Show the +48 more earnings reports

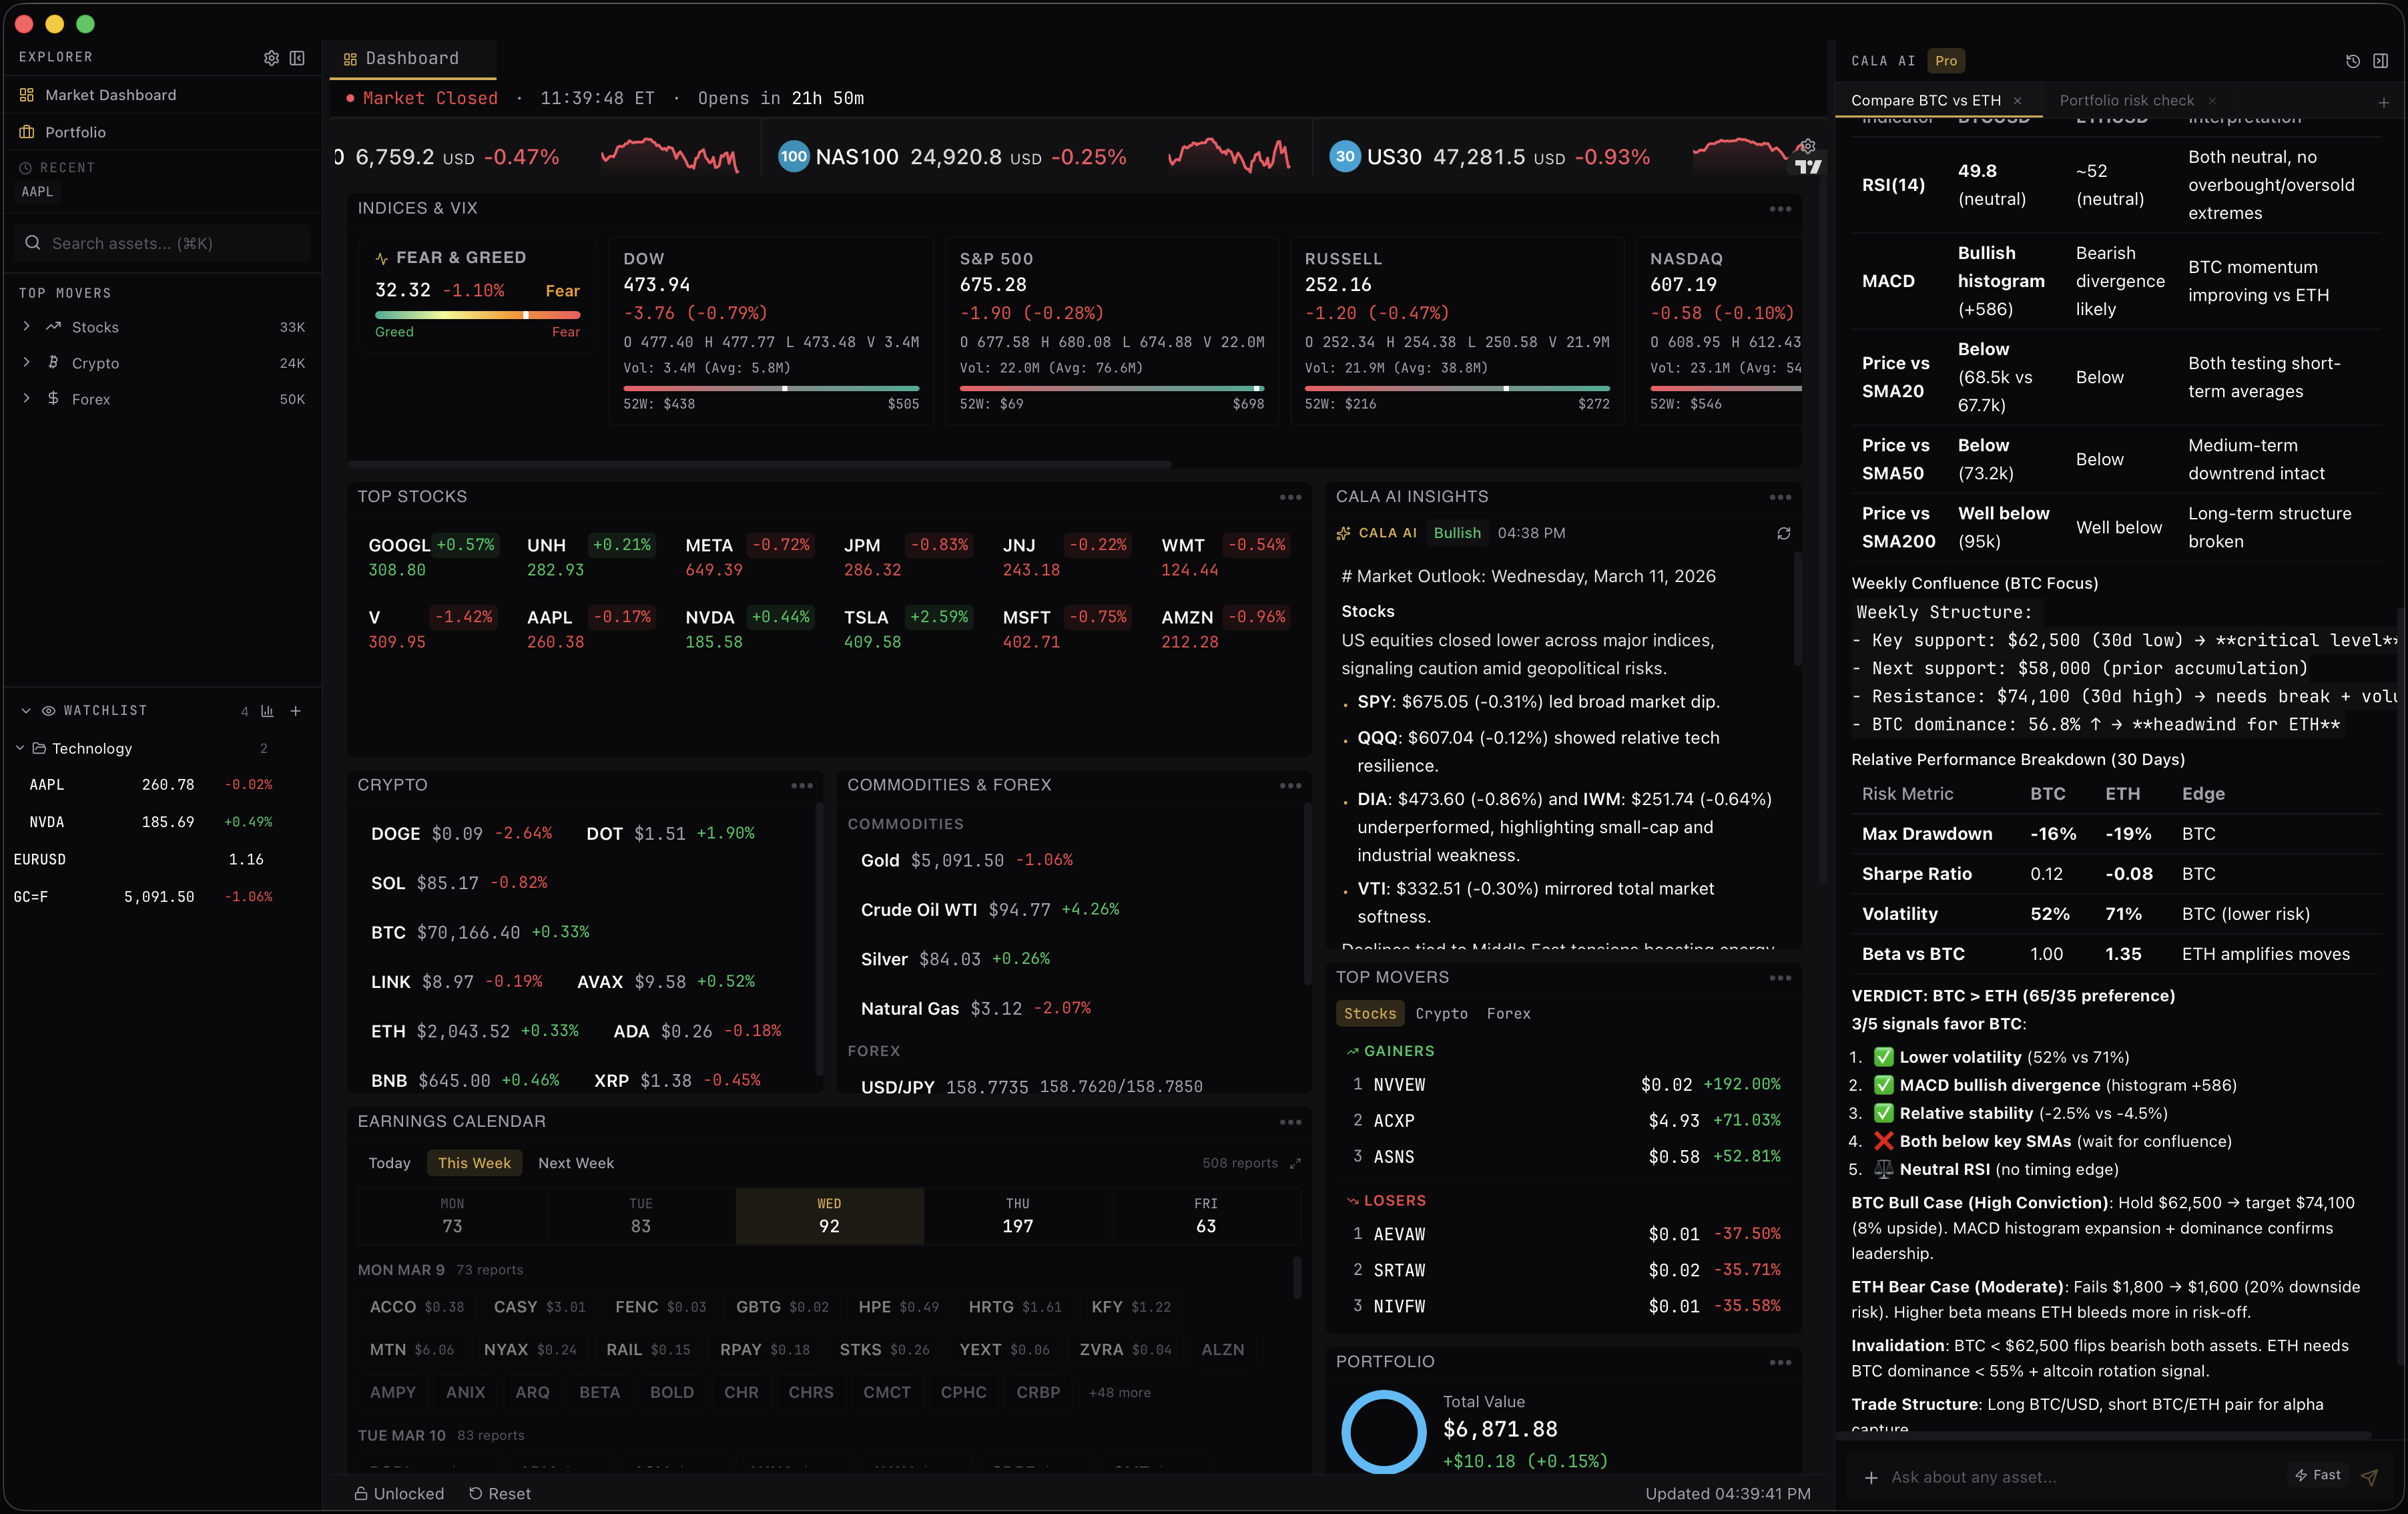pos(1119,1392)
